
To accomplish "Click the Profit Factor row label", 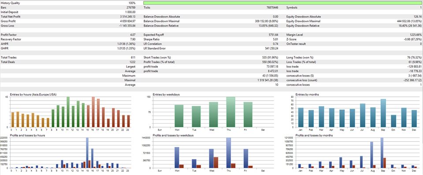I will [x=8, y=35].
